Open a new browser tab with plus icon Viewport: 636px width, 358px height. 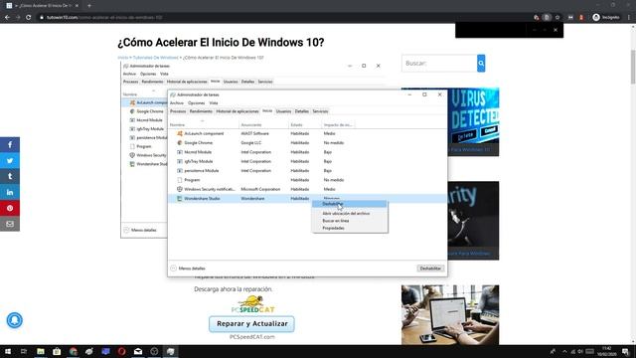coord(89,6)
